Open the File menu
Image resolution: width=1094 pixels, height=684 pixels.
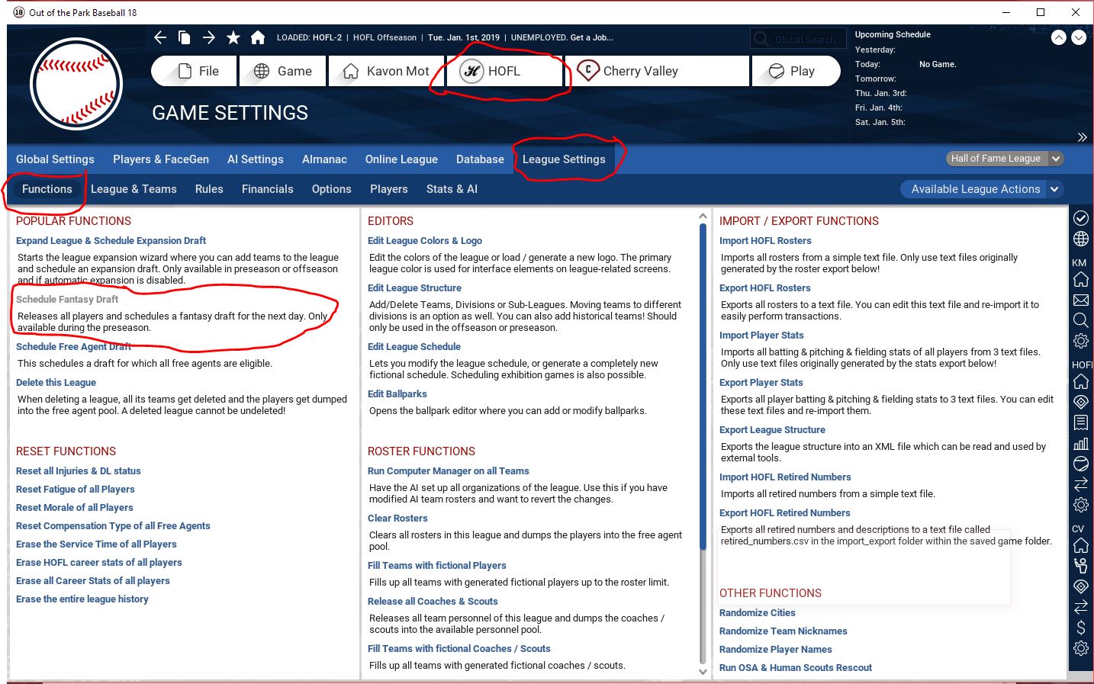pos(195,71)
